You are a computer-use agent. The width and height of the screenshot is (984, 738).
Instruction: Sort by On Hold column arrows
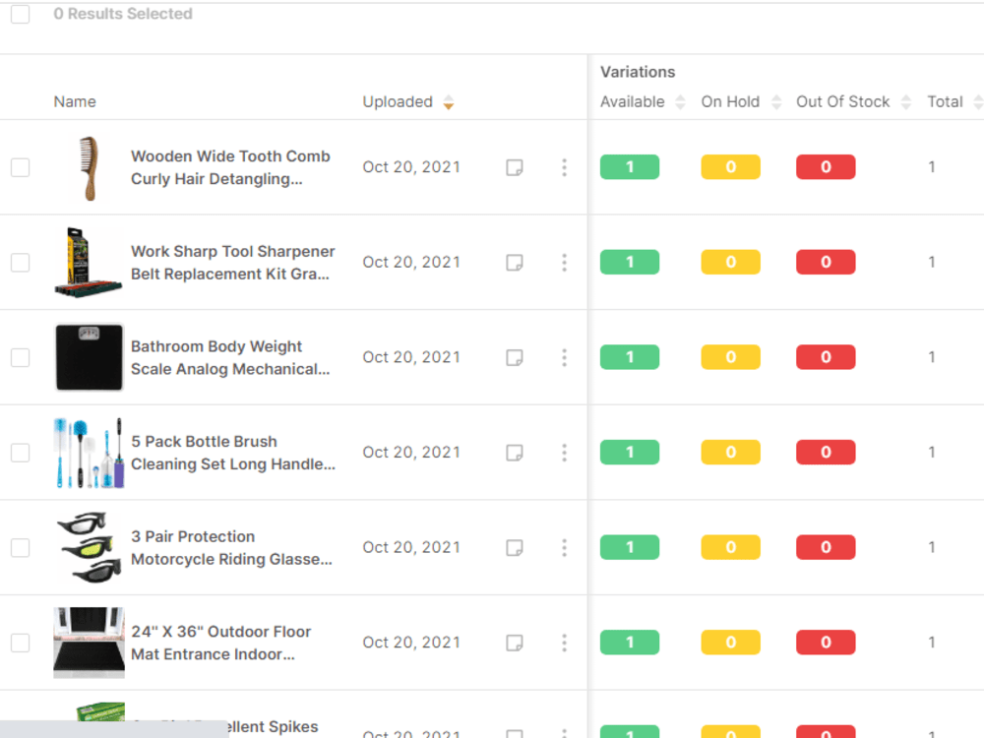[x=776, y=102]
